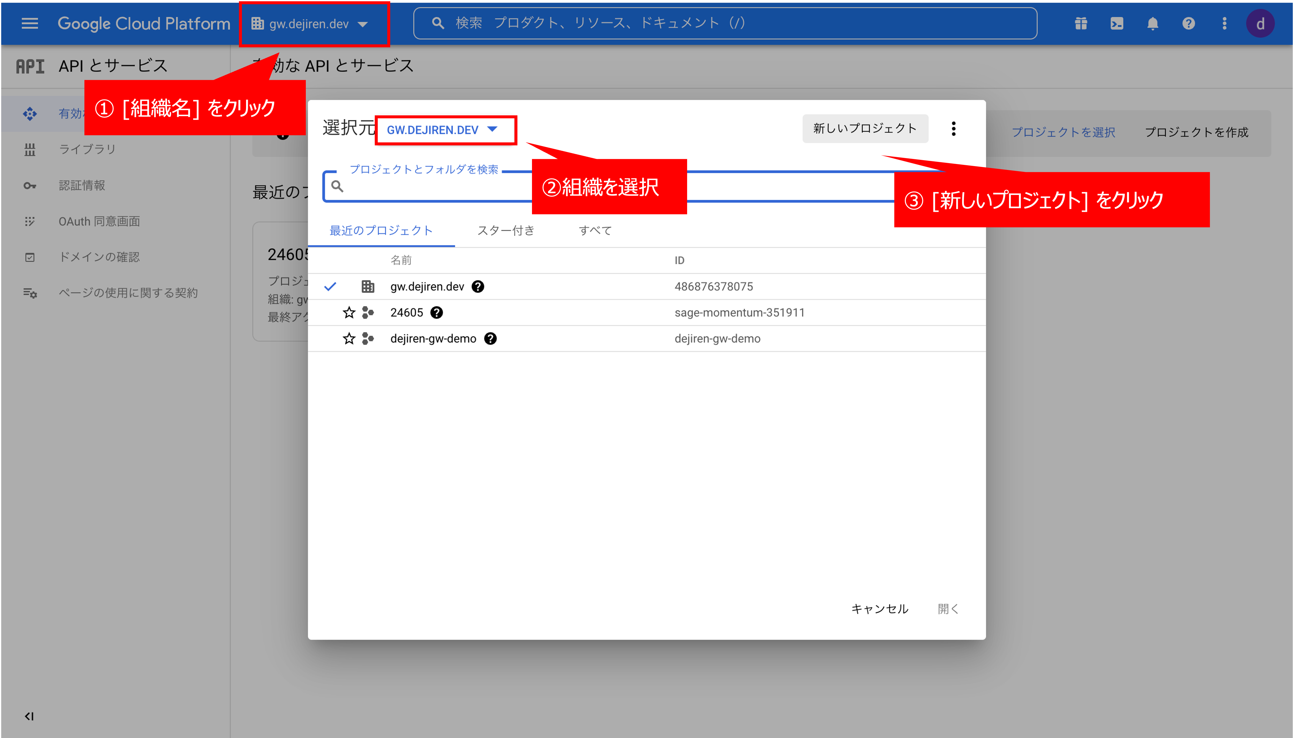
Task: Activate Cloud Shell terminal icon
Action: (x=1117, y=24)
